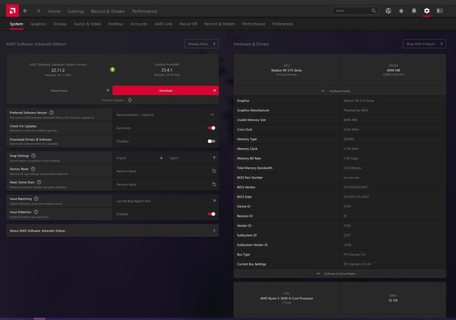The width and height of the screenshot is (456, 320).
Task: Click help icon next to Factory Reset
Action: pyautogui.click(x=33, y=169)
